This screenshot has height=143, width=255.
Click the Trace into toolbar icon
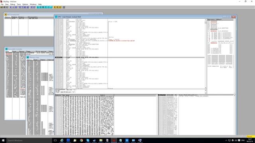click(x=25, y=7)
